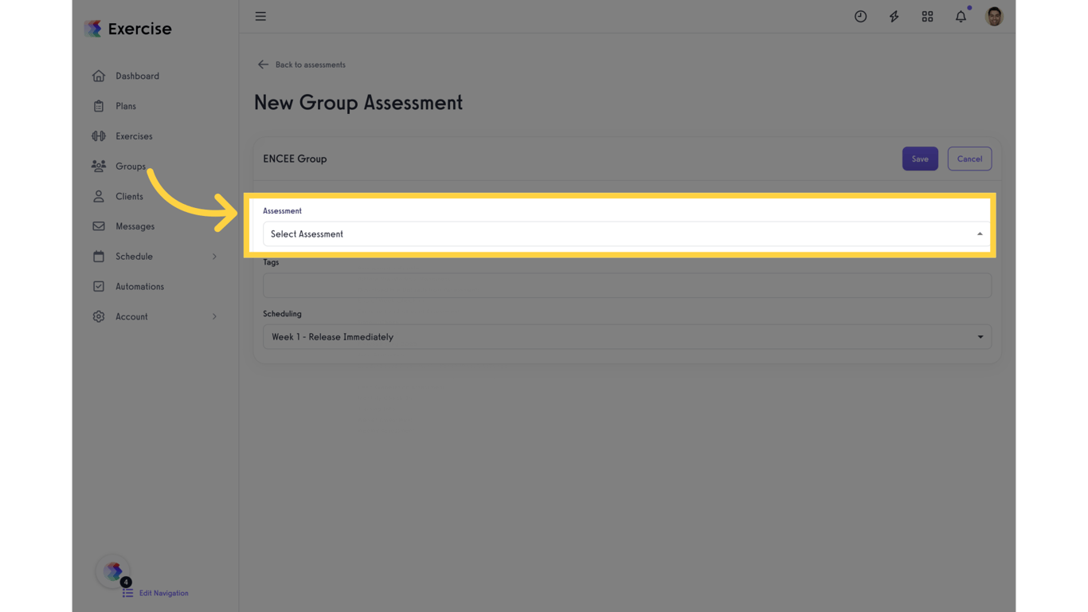
Task: Save the ENCEE Group assessment
Action: (920, 159)
